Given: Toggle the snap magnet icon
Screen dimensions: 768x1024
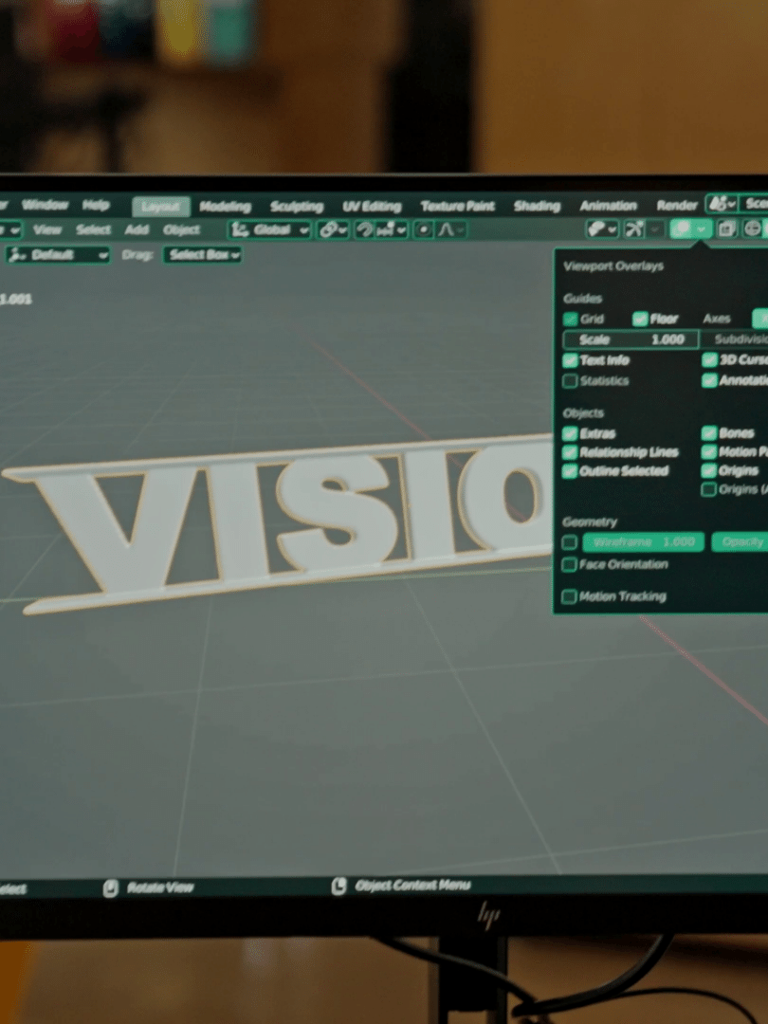Looking at the screenshot, I should 365,229.
